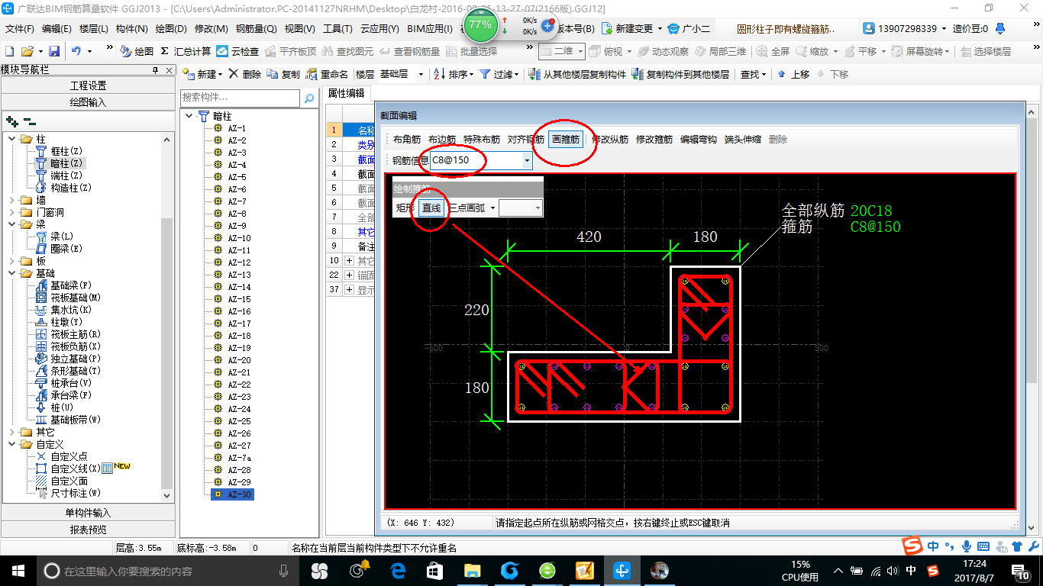The height and width of the screenshot is (586, 1043).
Task: Click the 云检查 cloud check tool
Action: (x=237, y=51)
